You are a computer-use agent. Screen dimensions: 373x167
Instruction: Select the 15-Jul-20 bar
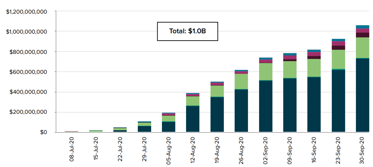(96, 131)
